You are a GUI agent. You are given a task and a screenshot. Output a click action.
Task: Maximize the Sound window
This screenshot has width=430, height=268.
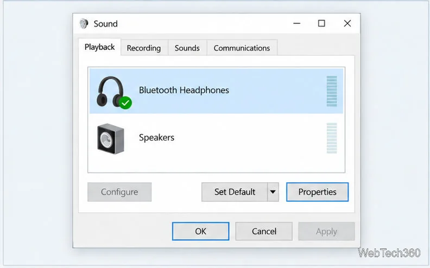[x=321, y=23]
